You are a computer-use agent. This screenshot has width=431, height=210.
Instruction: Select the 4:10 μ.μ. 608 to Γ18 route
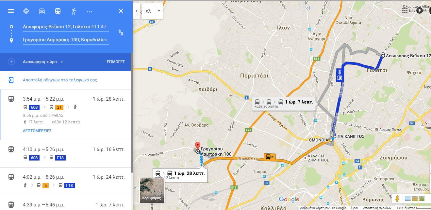click(x=65, y=154)
